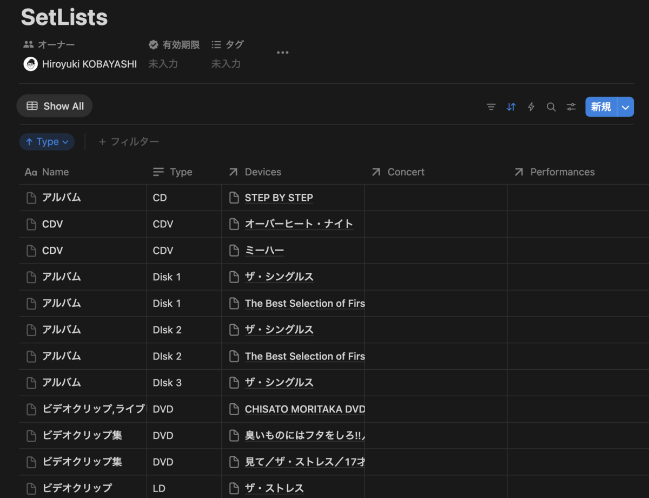Create a new entry with 新規 button
This screenshot has width=649, height=498.
point(601,107)
